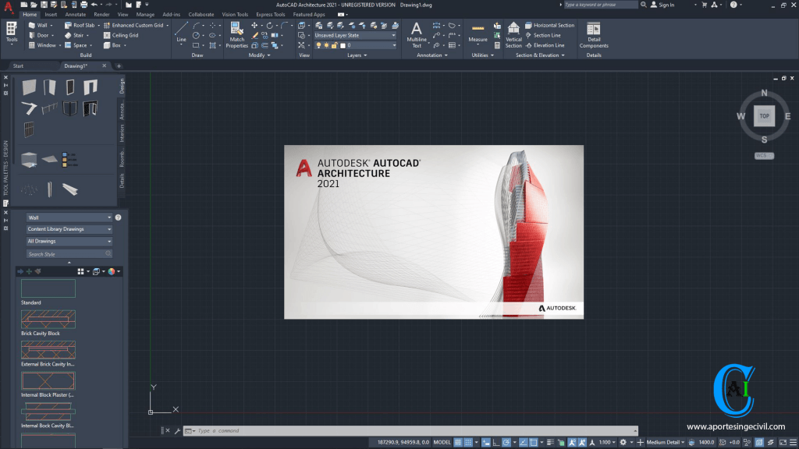Select the Stair tool

[x=78, y=34]
